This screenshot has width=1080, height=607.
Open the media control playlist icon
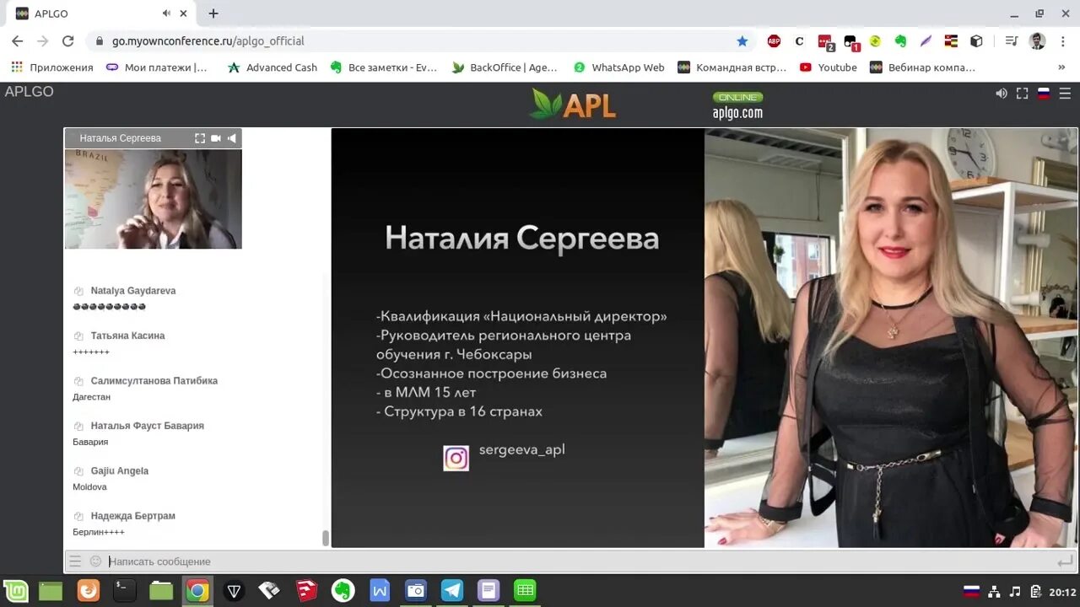click(x=1012, y=40)
